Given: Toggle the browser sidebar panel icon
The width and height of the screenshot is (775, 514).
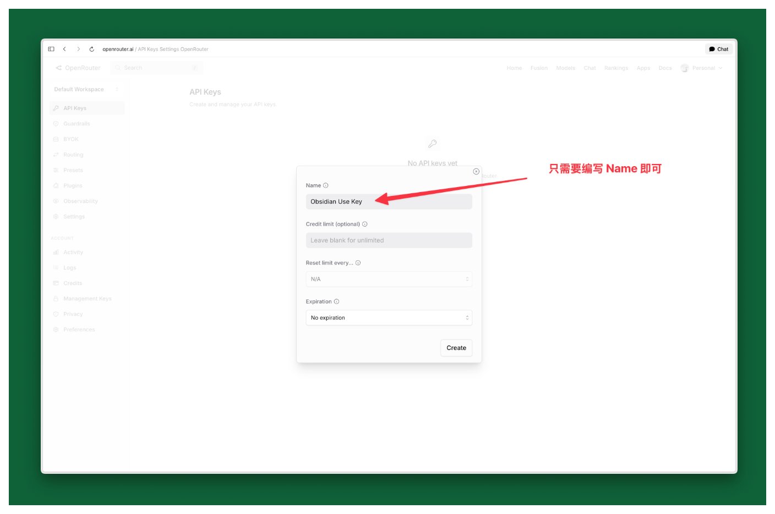Looking at the screenshot, I should 51,49.
